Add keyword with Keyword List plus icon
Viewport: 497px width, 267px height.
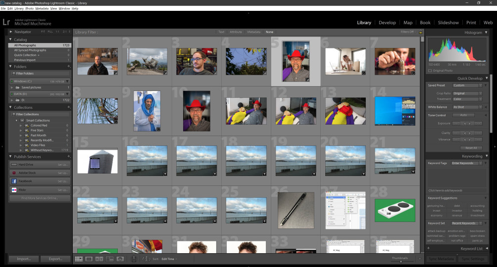[x=428, y=248]
